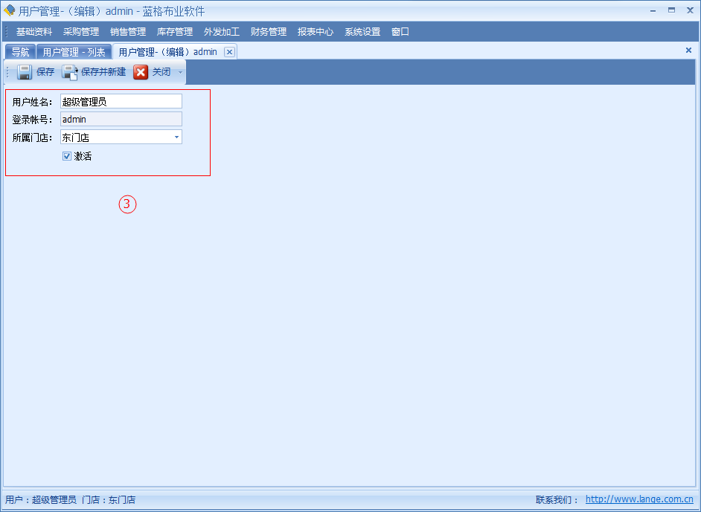The image size is (701, 512).
Task: Toggle the 激活 checkbox
Action: coord(67,156)
